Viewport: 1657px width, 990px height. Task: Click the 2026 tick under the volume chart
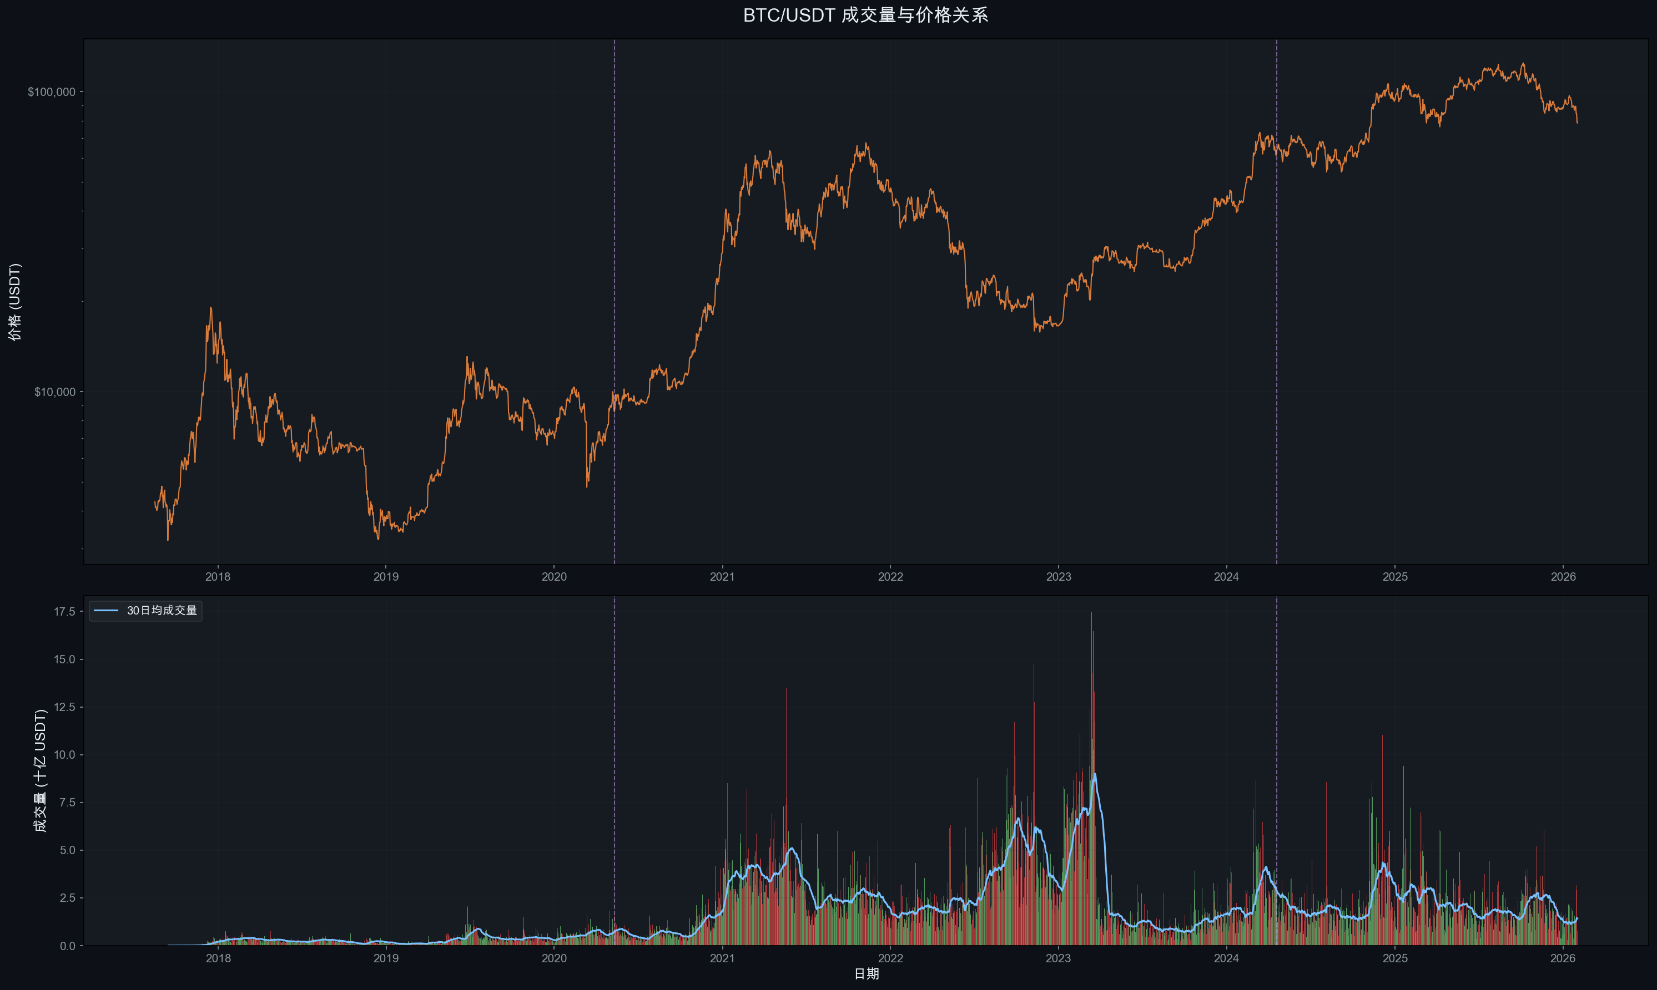1563,958
